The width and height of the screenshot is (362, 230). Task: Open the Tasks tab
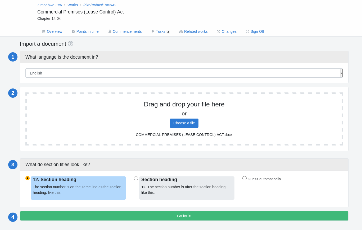tap(160, 31)
